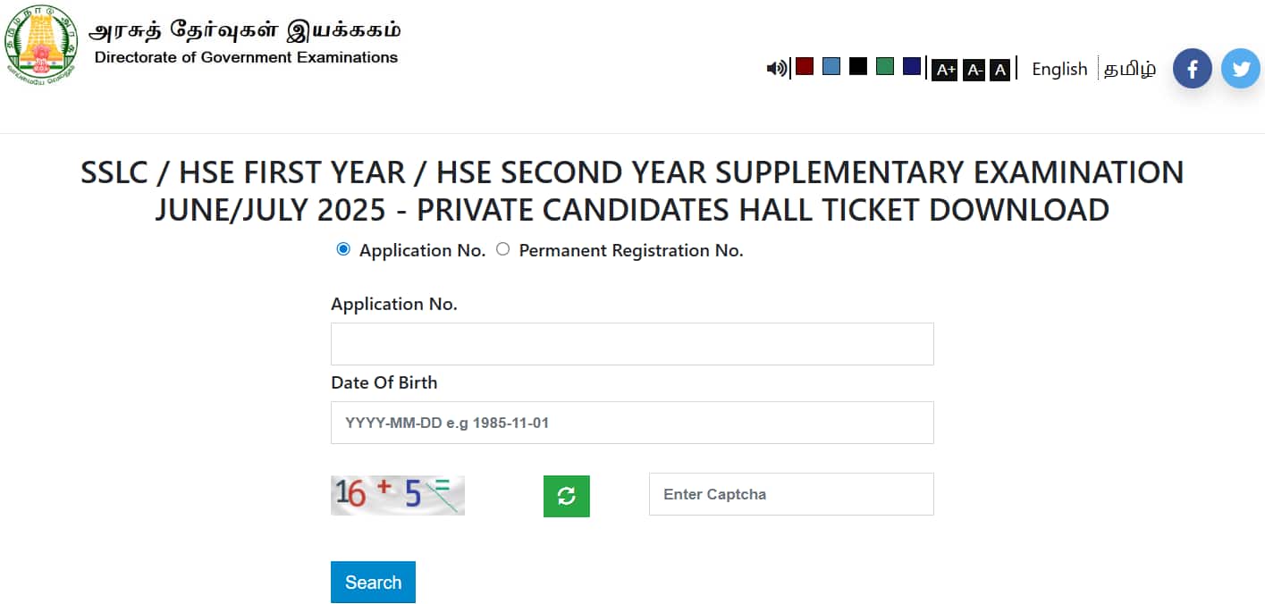This screenshot has height=604, width=1265.
Task: Choose the black color theme swatch
Action: [x=858, y=66]
